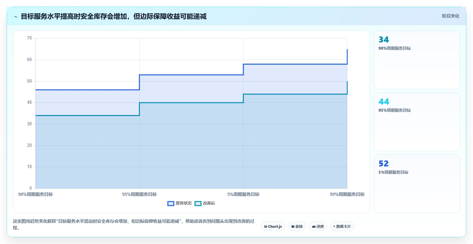Select the Chart.js tag chip
This screenshot has height=244, width=473.
(x=273, y=226)
